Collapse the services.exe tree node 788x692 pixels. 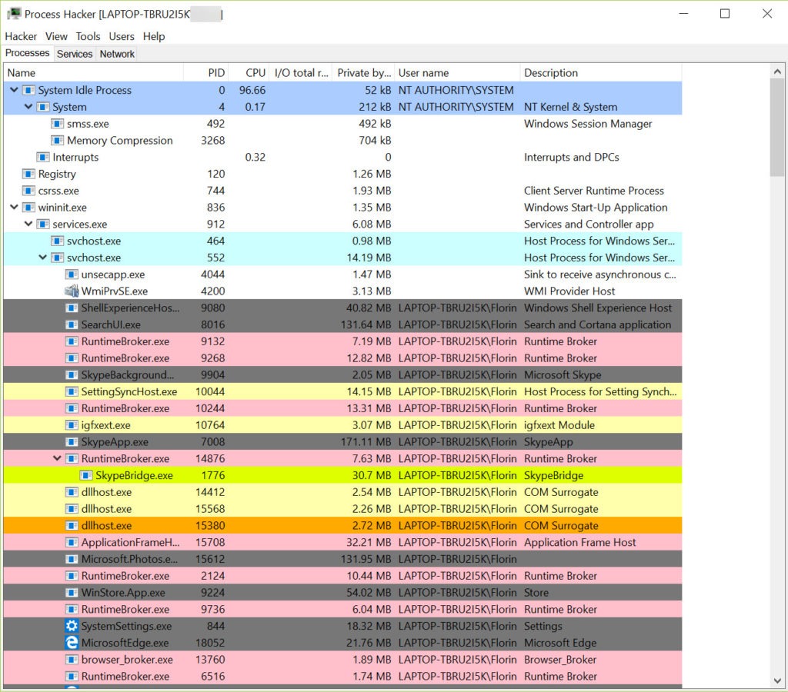click(x=28, y=224)
